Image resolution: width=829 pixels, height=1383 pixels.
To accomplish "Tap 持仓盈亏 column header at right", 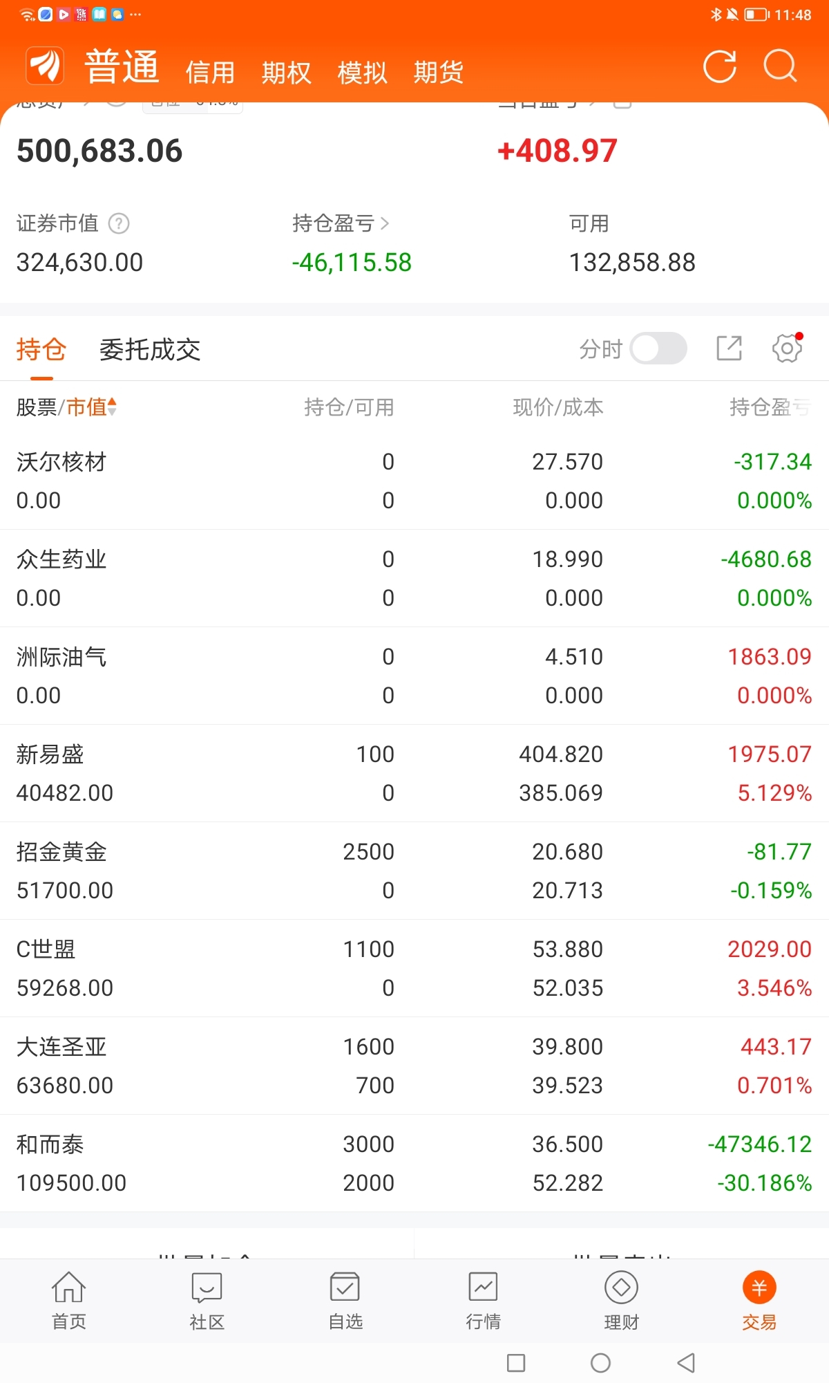I will (x=770, y=407).
